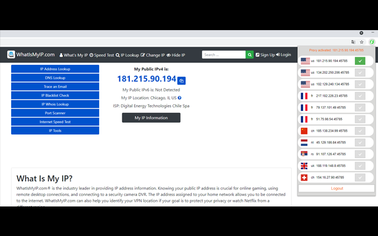Click the UK flag beside 188.119.148.8
Image resolution: width=378 pixels, height=236 pixels.
[304, 166]
